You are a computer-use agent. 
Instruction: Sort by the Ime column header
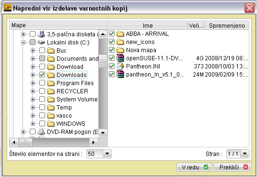(x=148, y=25)
